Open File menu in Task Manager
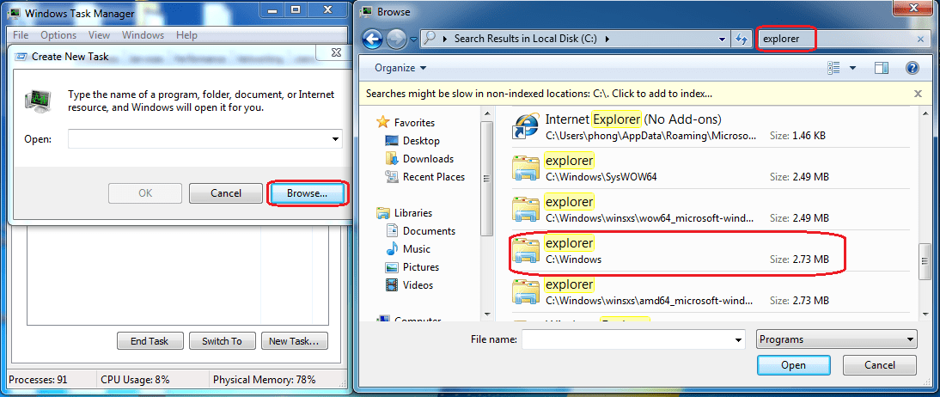The height and width of the screenshot is (397, 940). pos(21,34)
